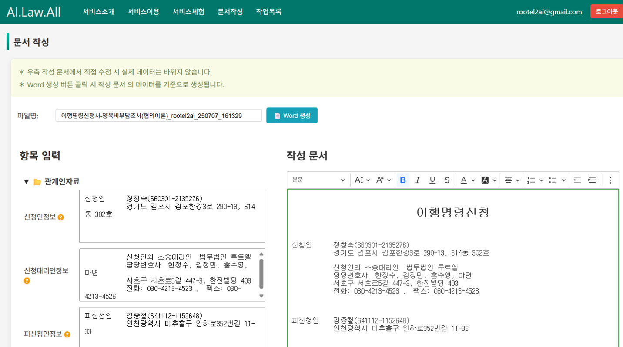Open the font color dropdown arrow
This screenshot has width=623, height=347.
click(x=473, y=180)
